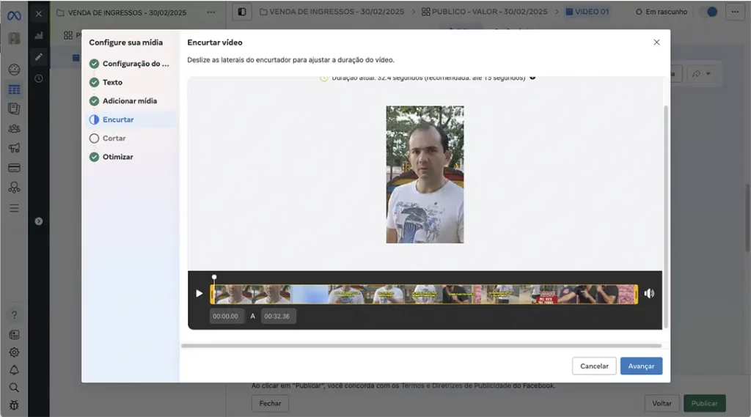
Task: Go to the Otimizar step
Action: coord(117,157)
